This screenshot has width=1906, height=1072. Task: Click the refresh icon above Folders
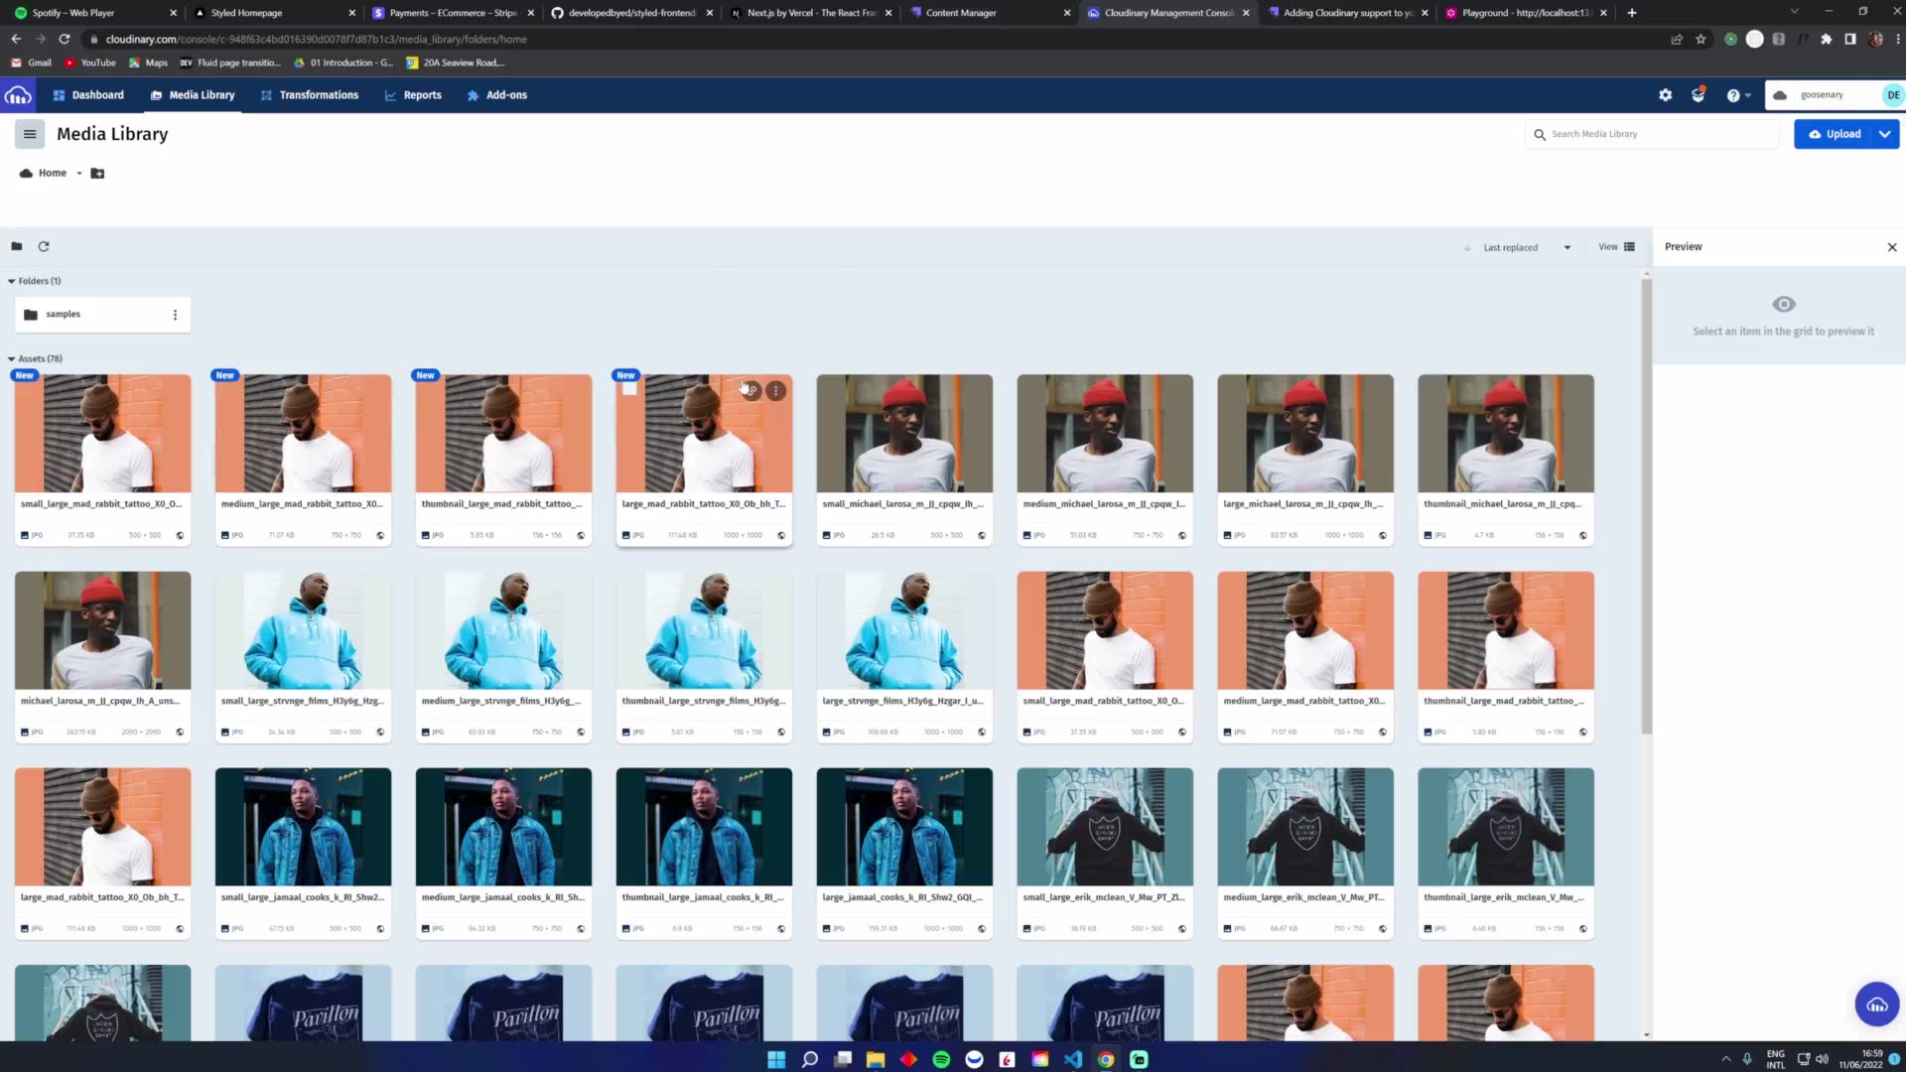(44, 246)
